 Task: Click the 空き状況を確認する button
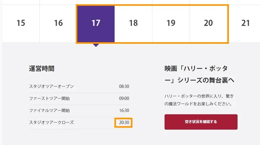(201, 122)
